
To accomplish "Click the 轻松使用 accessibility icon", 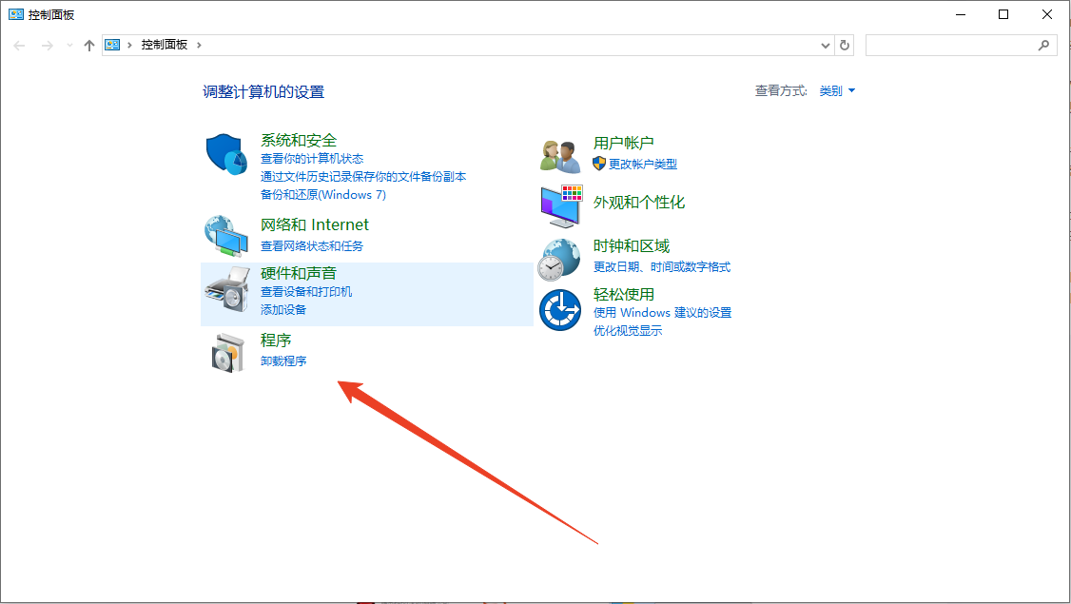I will coord(560,308).
